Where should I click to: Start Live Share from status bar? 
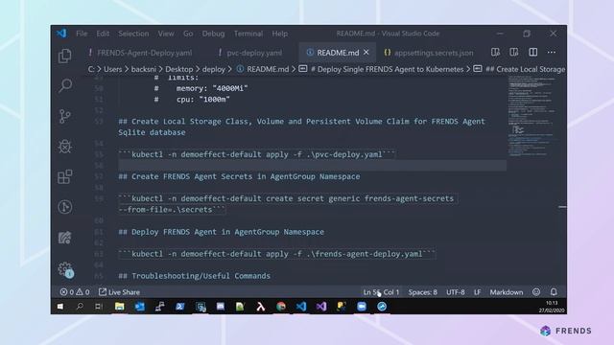point(119,292)
